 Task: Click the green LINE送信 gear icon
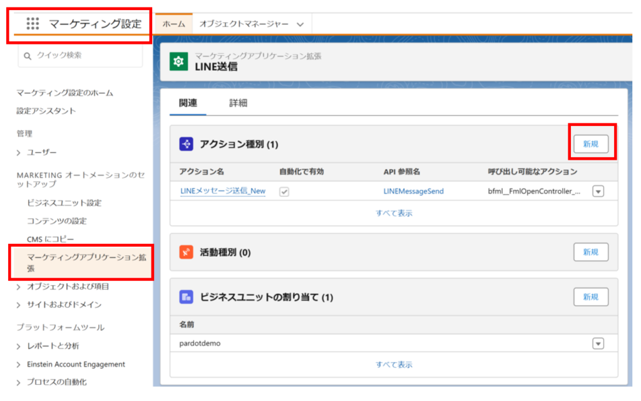pos(179,61)
